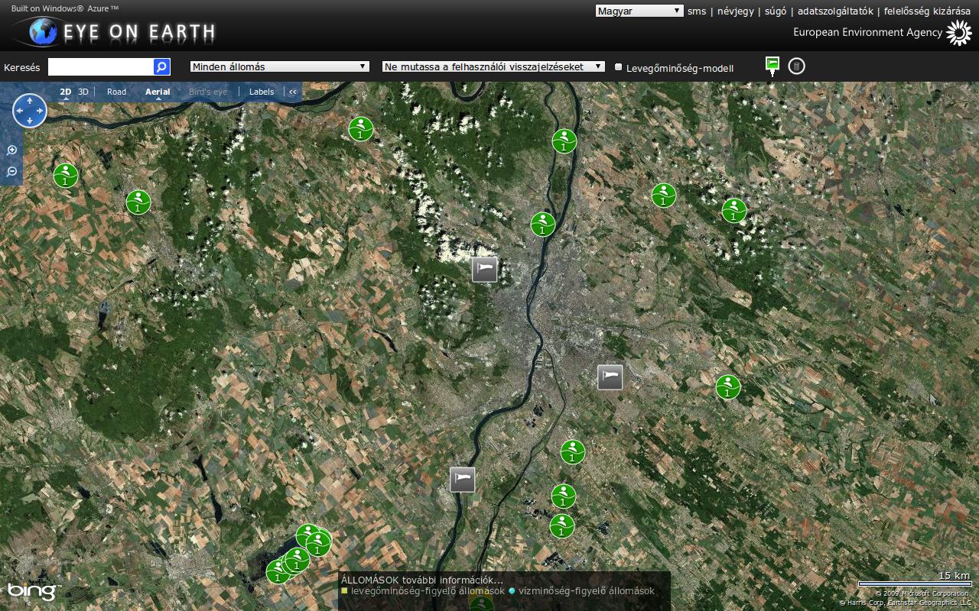Open the 'súgó' help link

coord(775,11)
